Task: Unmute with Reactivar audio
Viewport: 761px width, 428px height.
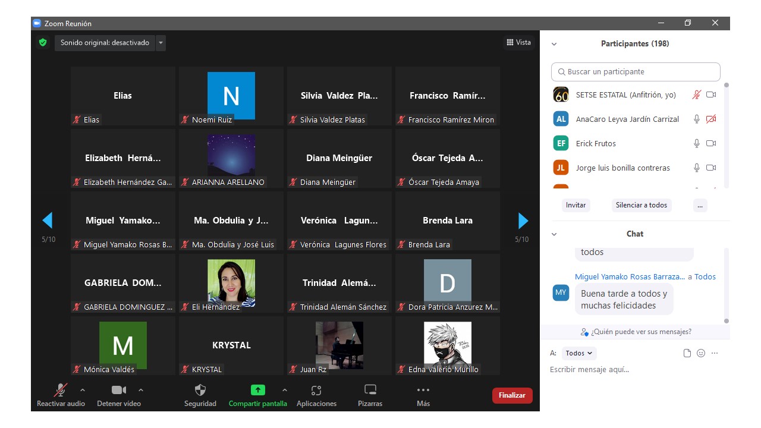Action: pos(61,391)
